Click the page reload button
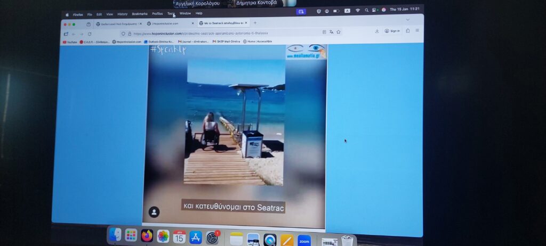The height and width of the screenshot is (246, 546). pos(89,34)
